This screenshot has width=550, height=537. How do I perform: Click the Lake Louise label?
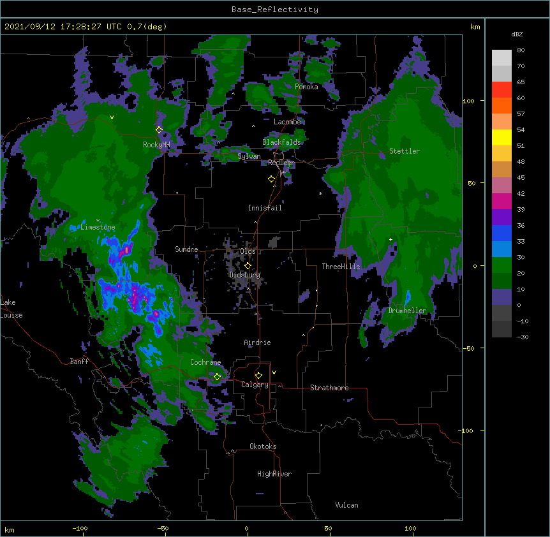pyautogui.click(x=11, y=309)
